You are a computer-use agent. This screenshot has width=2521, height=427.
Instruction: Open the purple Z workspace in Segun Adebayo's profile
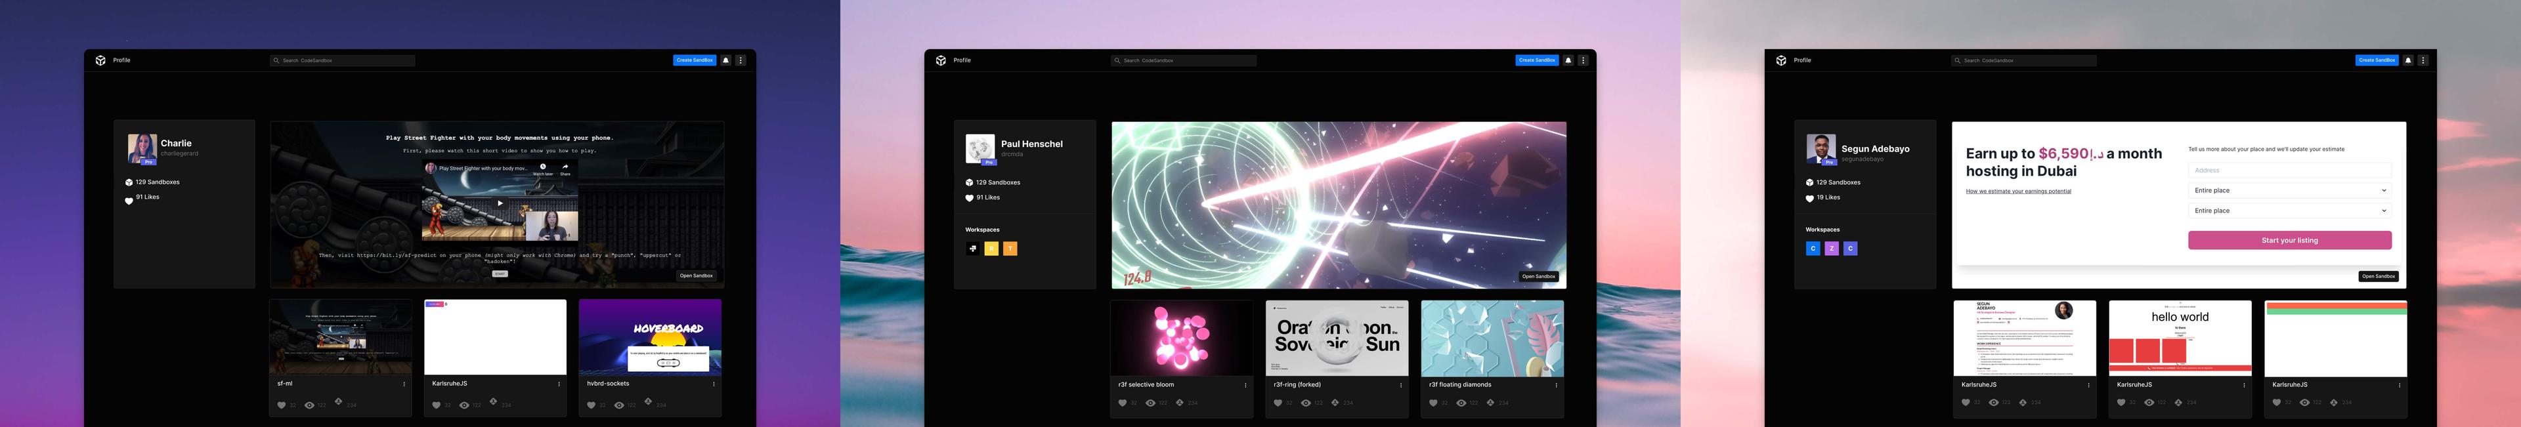tap(1831, 249)
